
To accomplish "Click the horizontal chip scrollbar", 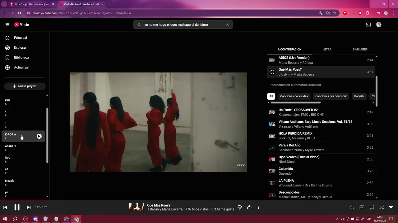I will coord(295,103).
